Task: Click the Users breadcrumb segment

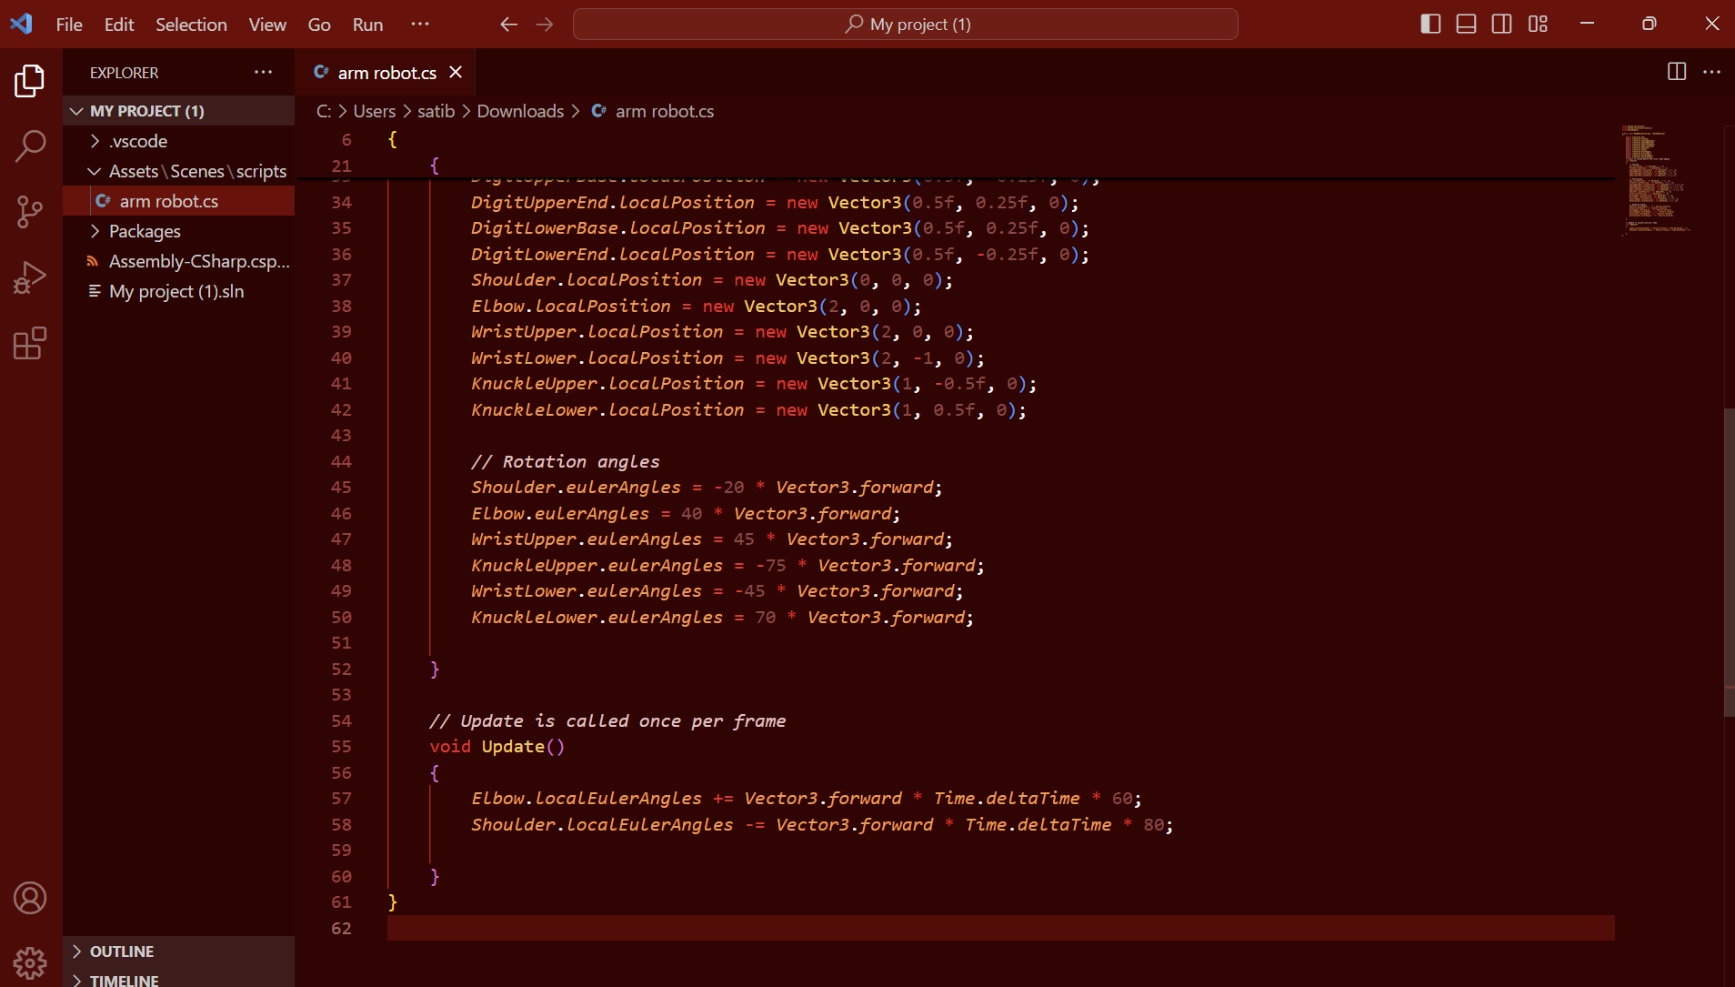Action: pyautogui.click(x=375, y=111)
